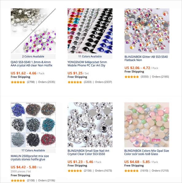Click the MAKLIN 2500pcs/lot hotfix glue title
The image size is (182, 183).
coord(30,158)
